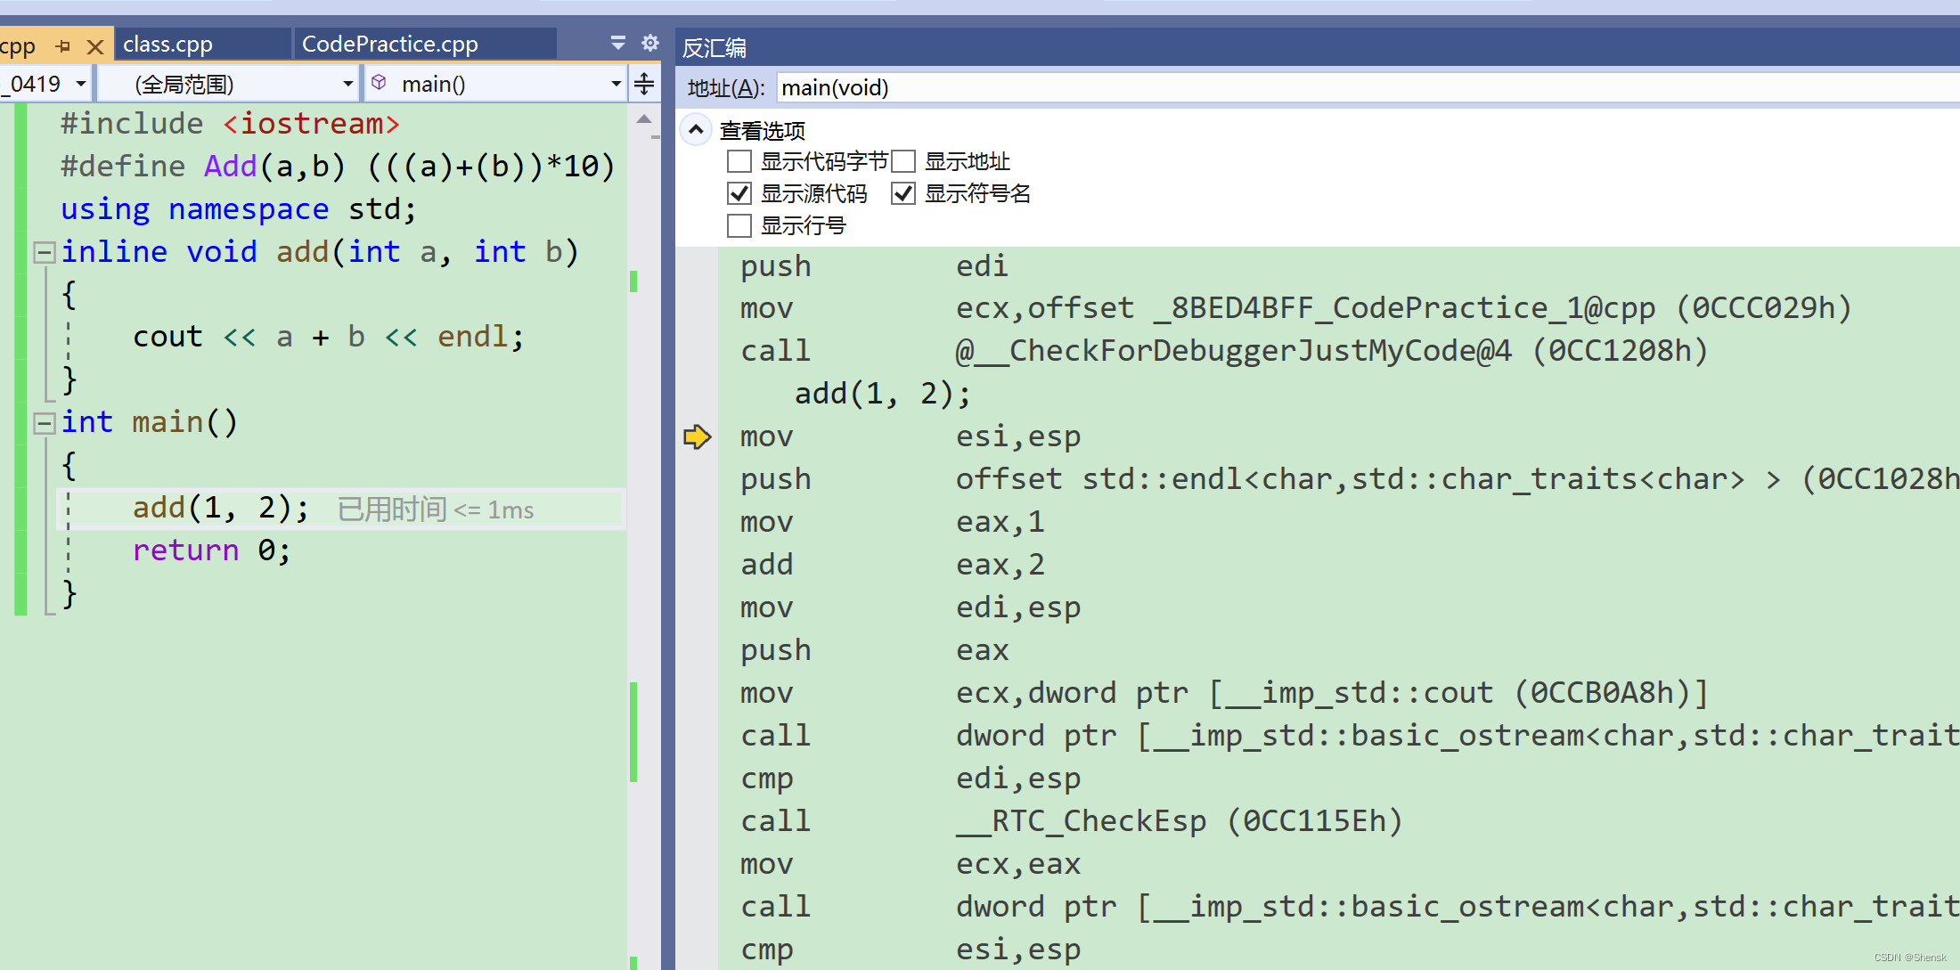Click the add eax,2 instruction

point(893,565)
